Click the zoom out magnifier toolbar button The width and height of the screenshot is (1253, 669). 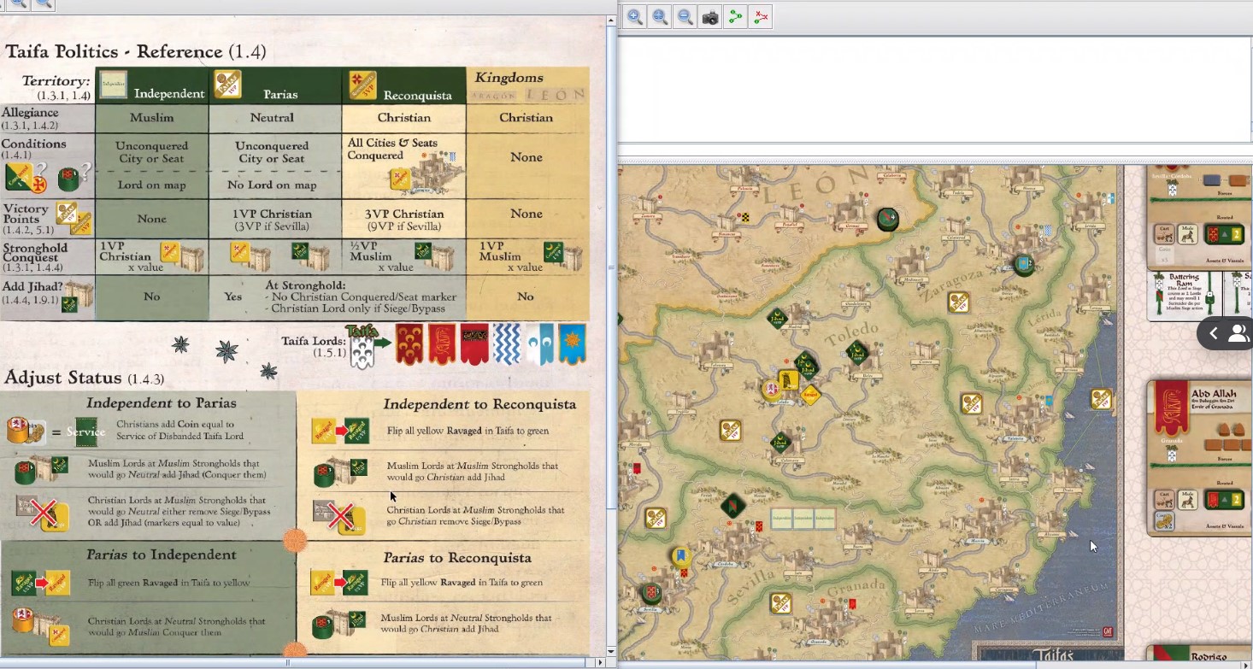click(685, 16)
